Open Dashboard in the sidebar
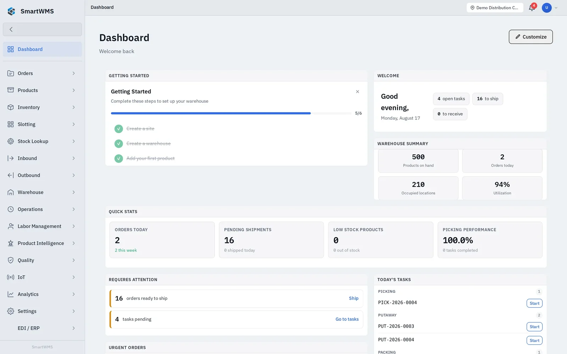 42,49
